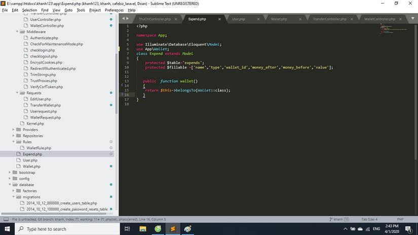Switch to the Wallet.php tab

(x=279, y=19)
